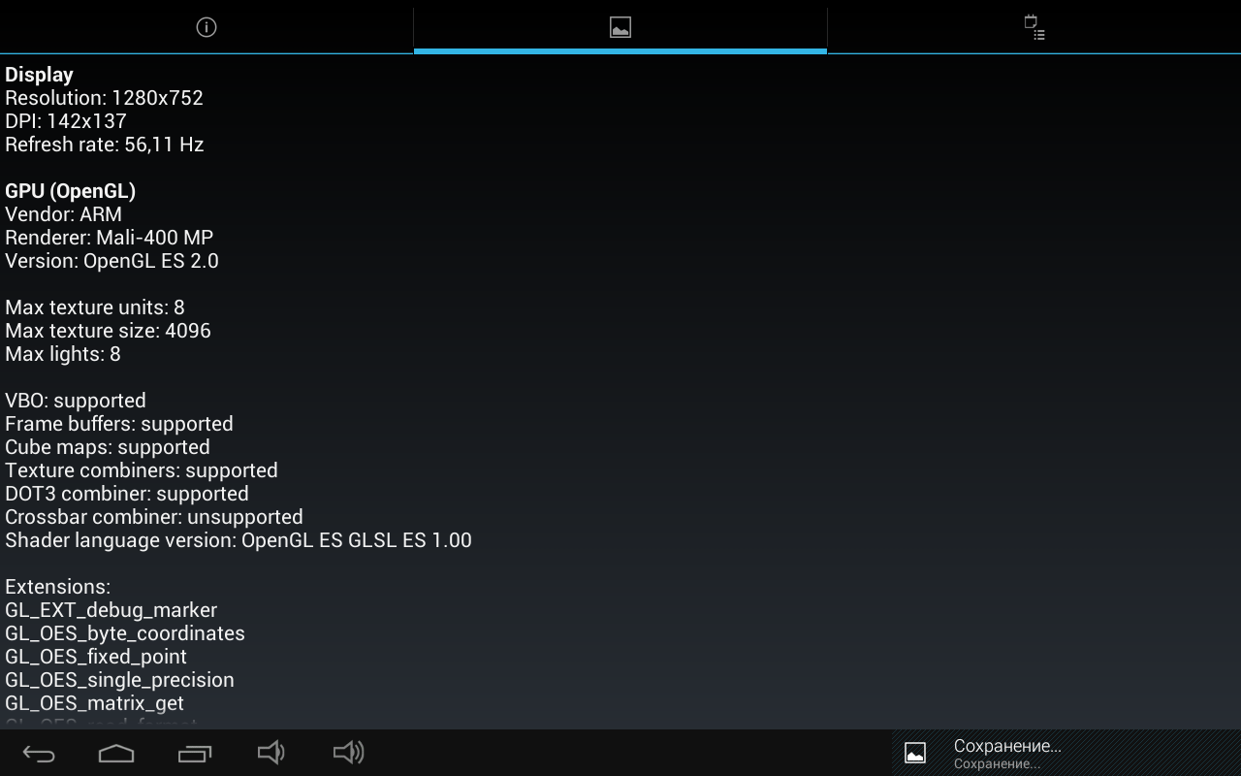This screenshot has height=776, width=1241.
Task: Click the Extensions: label
Action: (57, 587)
